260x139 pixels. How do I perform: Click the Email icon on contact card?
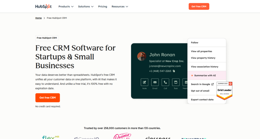pos(155,82)
